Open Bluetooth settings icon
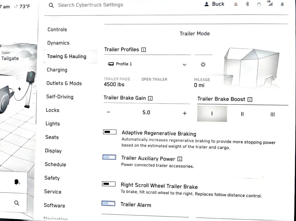The height and width of the screenshot is (221, 296). (x=247, y=4)
